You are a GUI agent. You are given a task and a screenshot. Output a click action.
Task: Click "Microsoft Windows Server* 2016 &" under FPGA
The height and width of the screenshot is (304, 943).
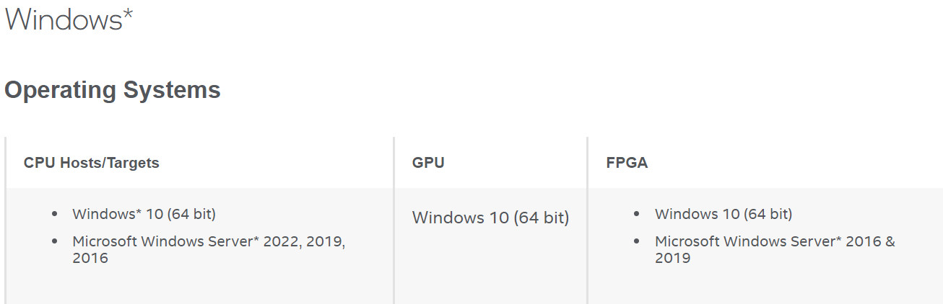(x=775, y=241)
